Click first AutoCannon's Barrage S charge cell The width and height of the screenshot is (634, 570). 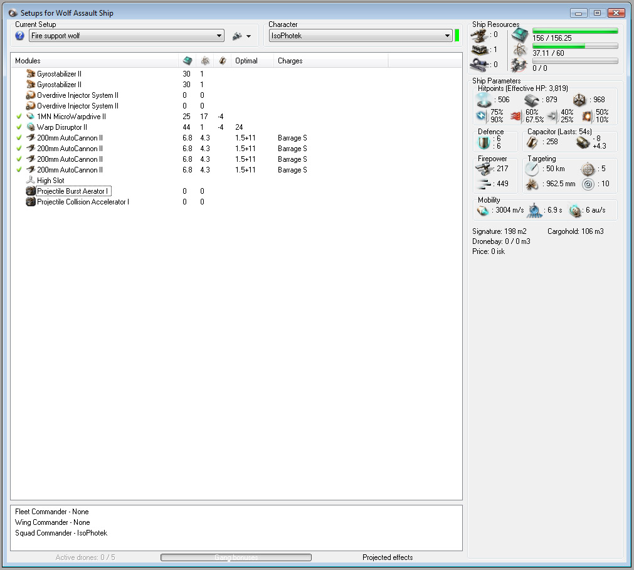click(292, 138)
